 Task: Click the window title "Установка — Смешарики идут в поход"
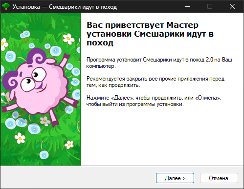tap(65, 7)
